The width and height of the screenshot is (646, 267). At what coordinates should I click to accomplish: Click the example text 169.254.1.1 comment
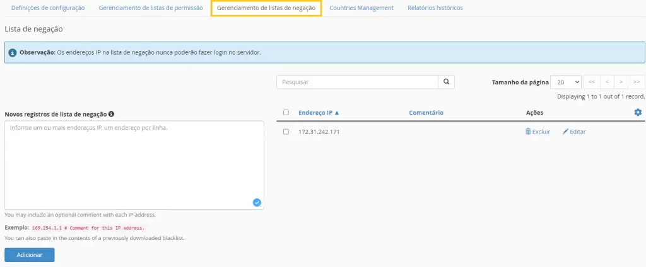click(88, 227)
